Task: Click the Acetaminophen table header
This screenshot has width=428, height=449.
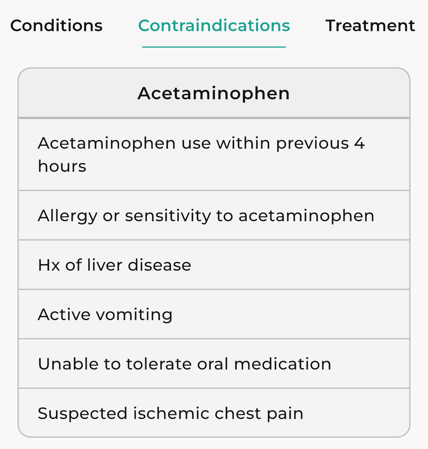Action: [x=214, y=93]
